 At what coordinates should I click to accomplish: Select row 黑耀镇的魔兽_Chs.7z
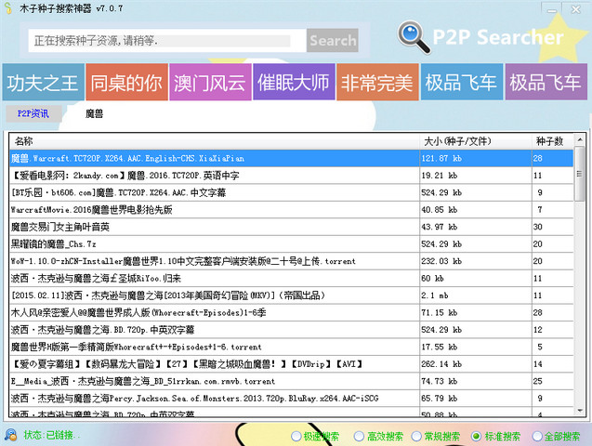291,244
